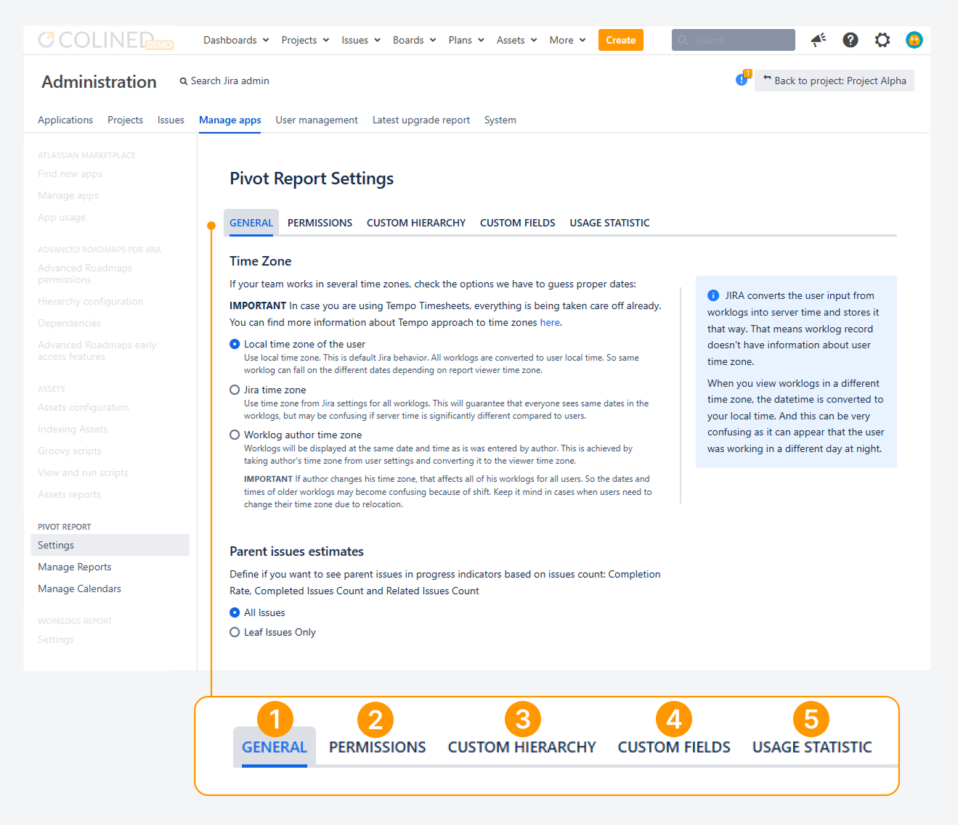Go to the System admin tab
Image resolution: width=958 pixels, height=825 pixels.
point(500,120)
